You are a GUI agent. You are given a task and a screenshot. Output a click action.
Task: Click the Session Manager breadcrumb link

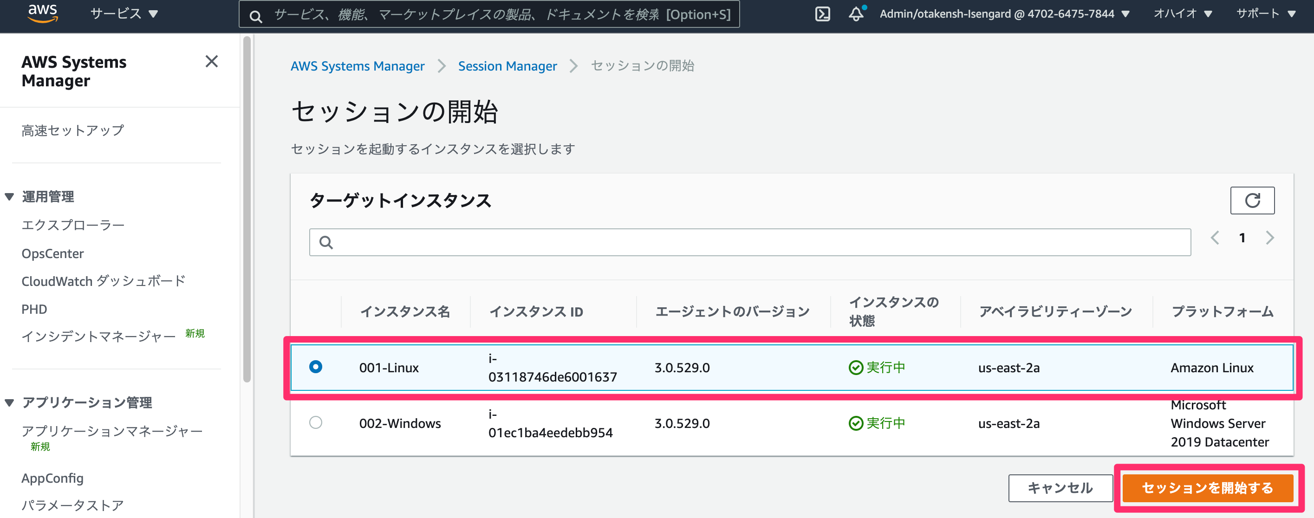tap(507, 66)
